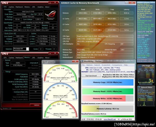Click the Core Speed value 1600.3 MHz
This screenshot has height=127, width=156.
[x=20, y=36]
